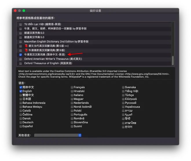The width and height of the screenshot is (191, 161).
Task: Enable 朗文当代英汉双解词典 (第5版++) checkbox
Action: point(21,46)
